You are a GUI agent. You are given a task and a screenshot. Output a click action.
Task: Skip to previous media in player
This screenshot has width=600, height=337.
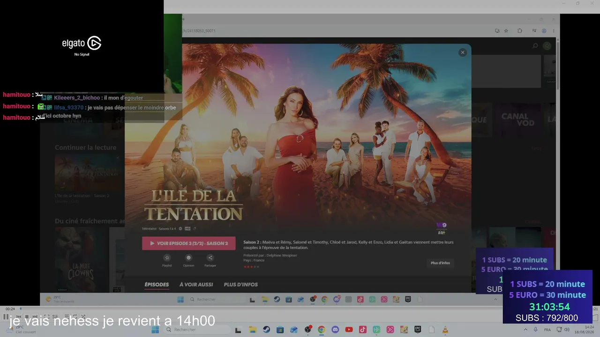click(18, 317)
